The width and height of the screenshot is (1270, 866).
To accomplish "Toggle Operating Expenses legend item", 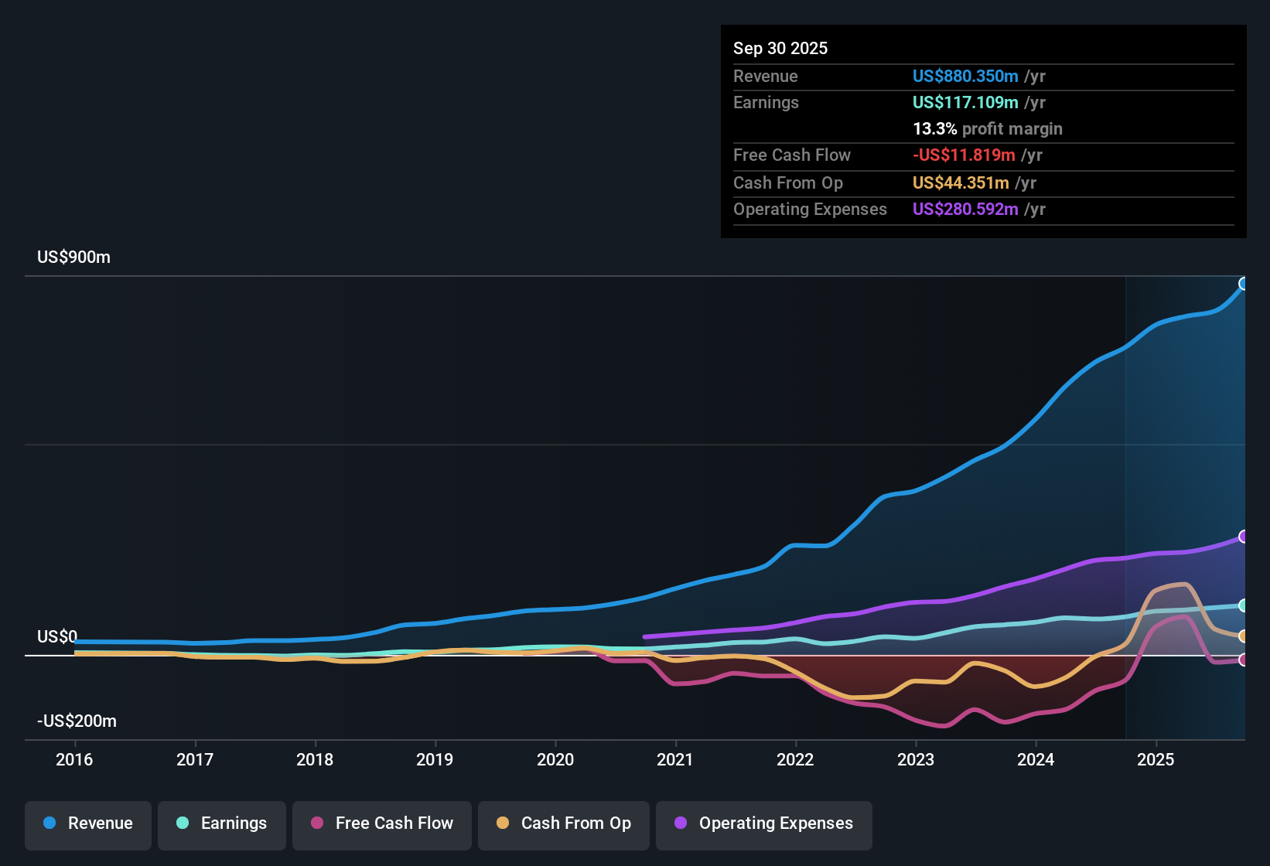I will 764,824.
